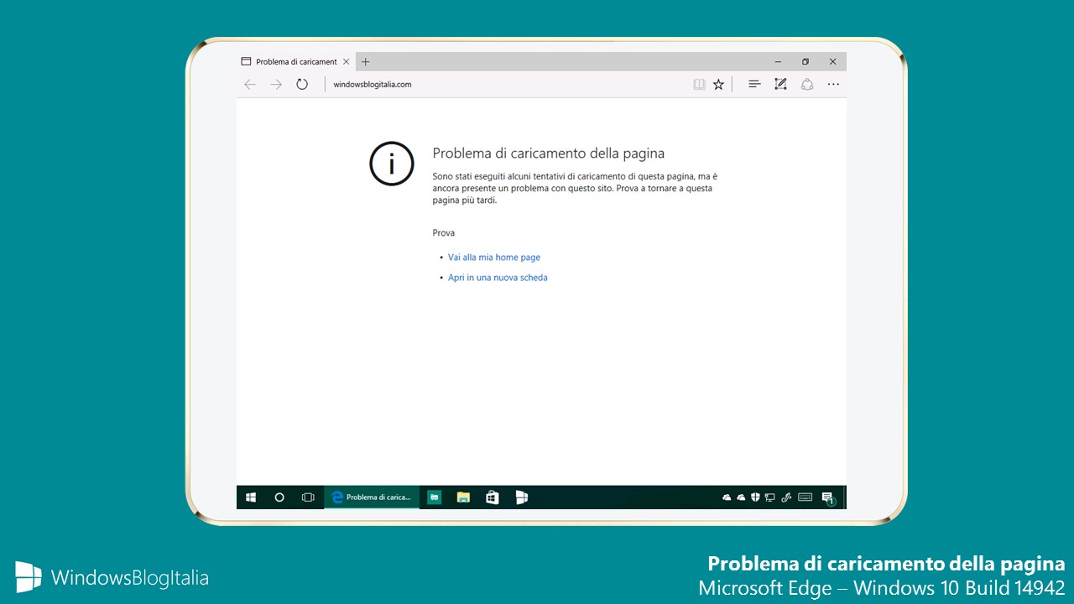1074x604 pixels.
Task: Refresh the windowsblogitalia.com page
Action: click(x=302, y=85)
